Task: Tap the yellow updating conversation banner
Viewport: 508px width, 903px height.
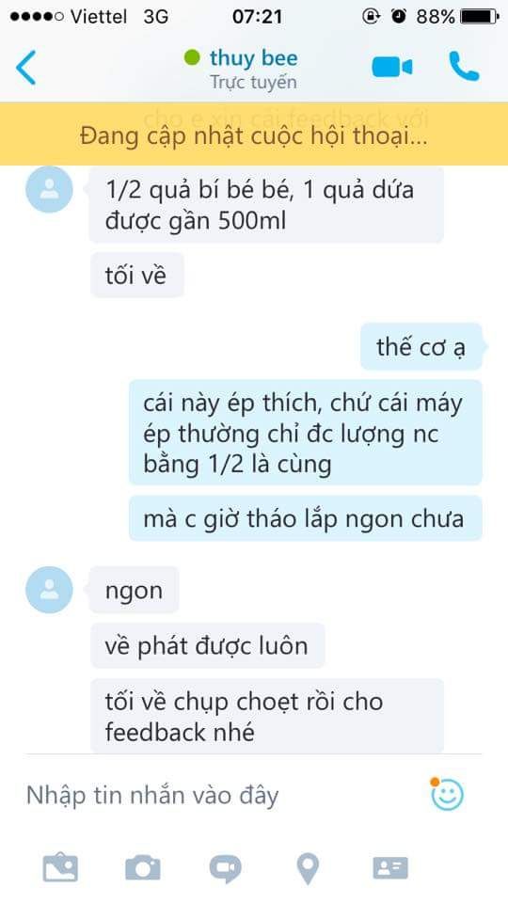Action: tap(254, 134)
